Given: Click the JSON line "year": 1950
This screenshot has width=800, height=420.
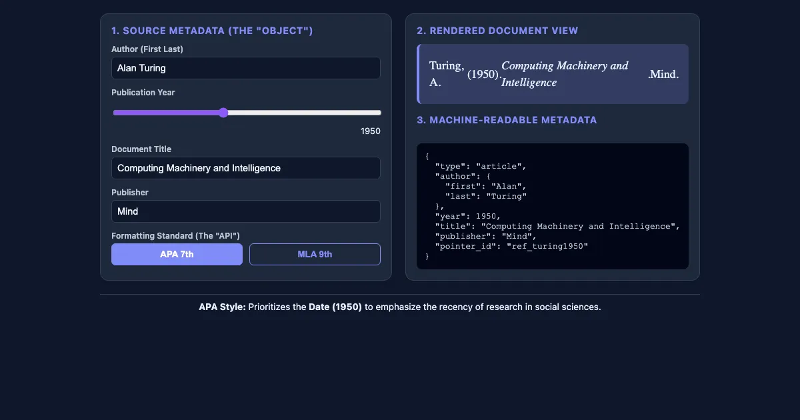Looking at the screenshot, I should tap(468, 216).
